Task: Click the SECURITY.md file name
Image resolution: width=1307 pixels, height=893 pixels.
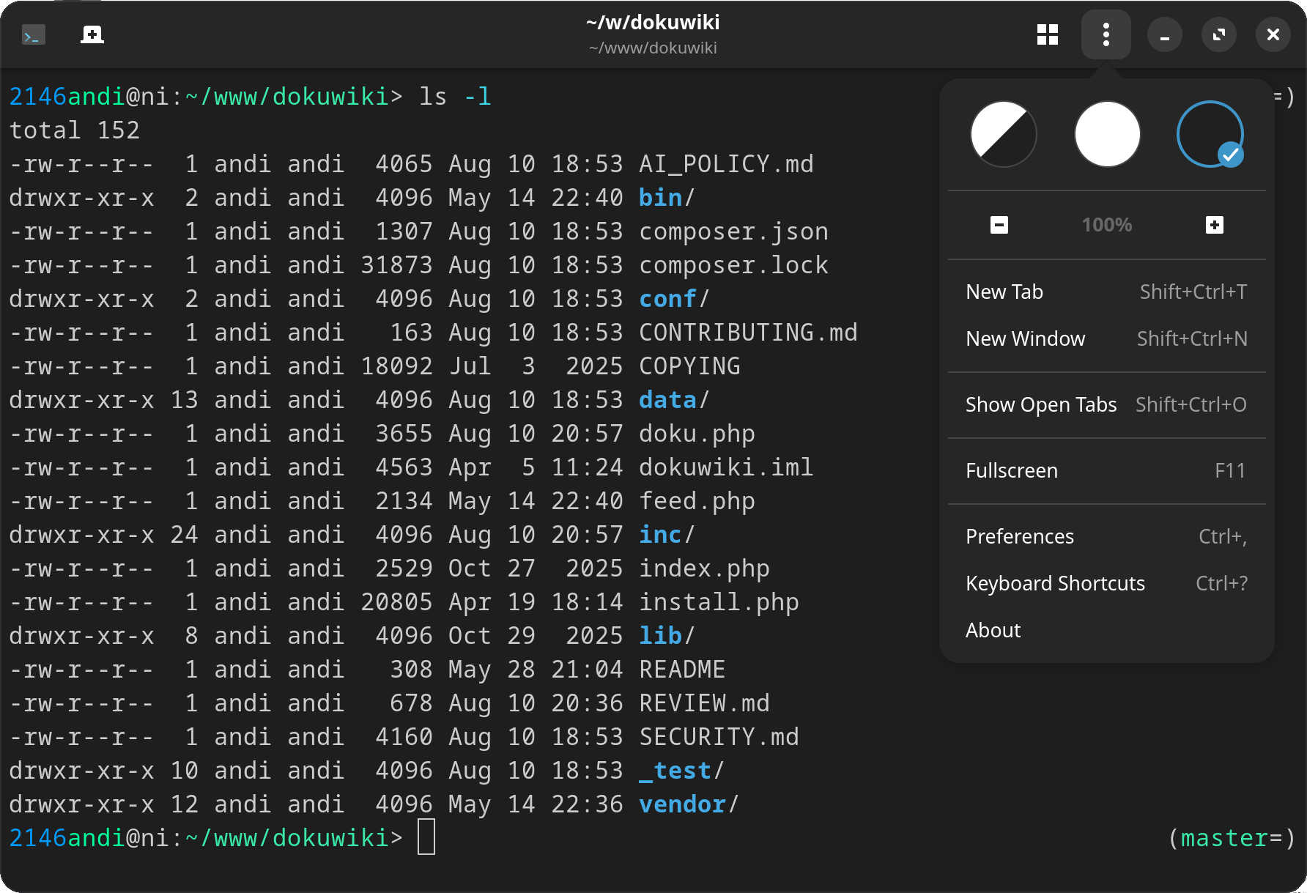Action: click(719, 737)
